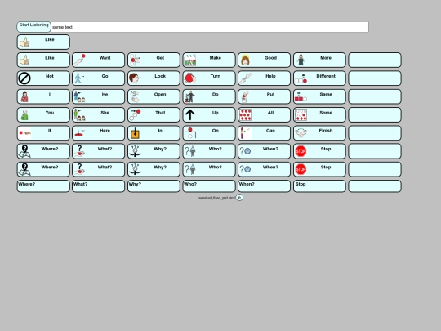
Task: Select the Do worker-figure tile
Action: (209, 96)
